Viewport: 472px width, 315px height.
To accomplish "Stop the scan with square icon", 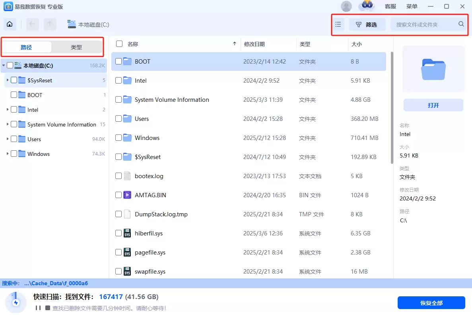I will (x=48, y=308).
